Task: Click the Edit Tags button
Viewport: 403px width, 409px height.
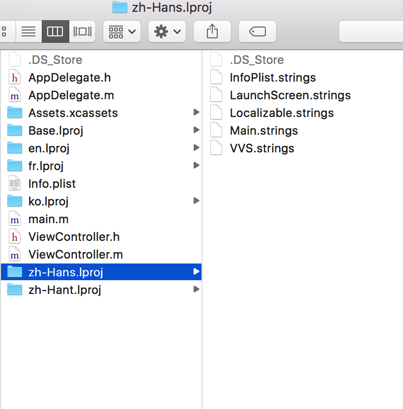Action: [x=258, y=31]
